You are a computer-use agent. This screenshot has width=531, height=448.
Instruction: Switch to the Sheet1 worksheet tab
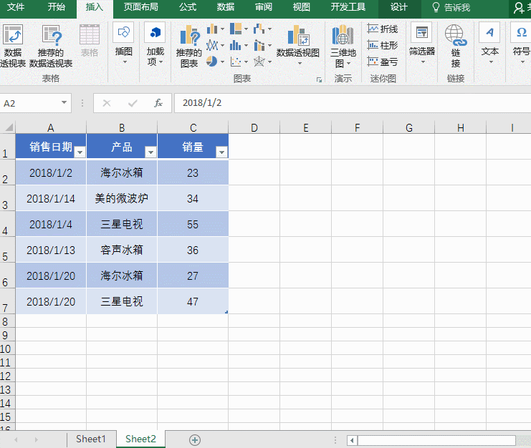pyautogui.click(x=91, y=439)
